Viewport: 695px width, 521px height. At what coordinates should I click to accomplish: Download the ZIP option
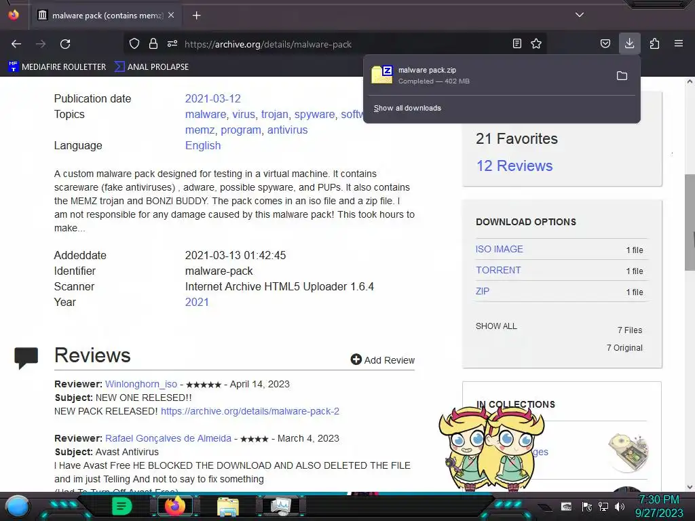483,291
